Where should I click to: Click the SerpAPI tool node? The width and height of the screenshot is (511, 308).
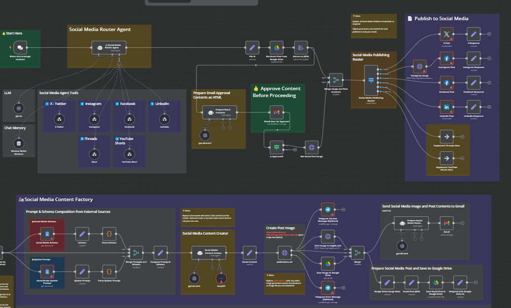[x=220, y=277]
